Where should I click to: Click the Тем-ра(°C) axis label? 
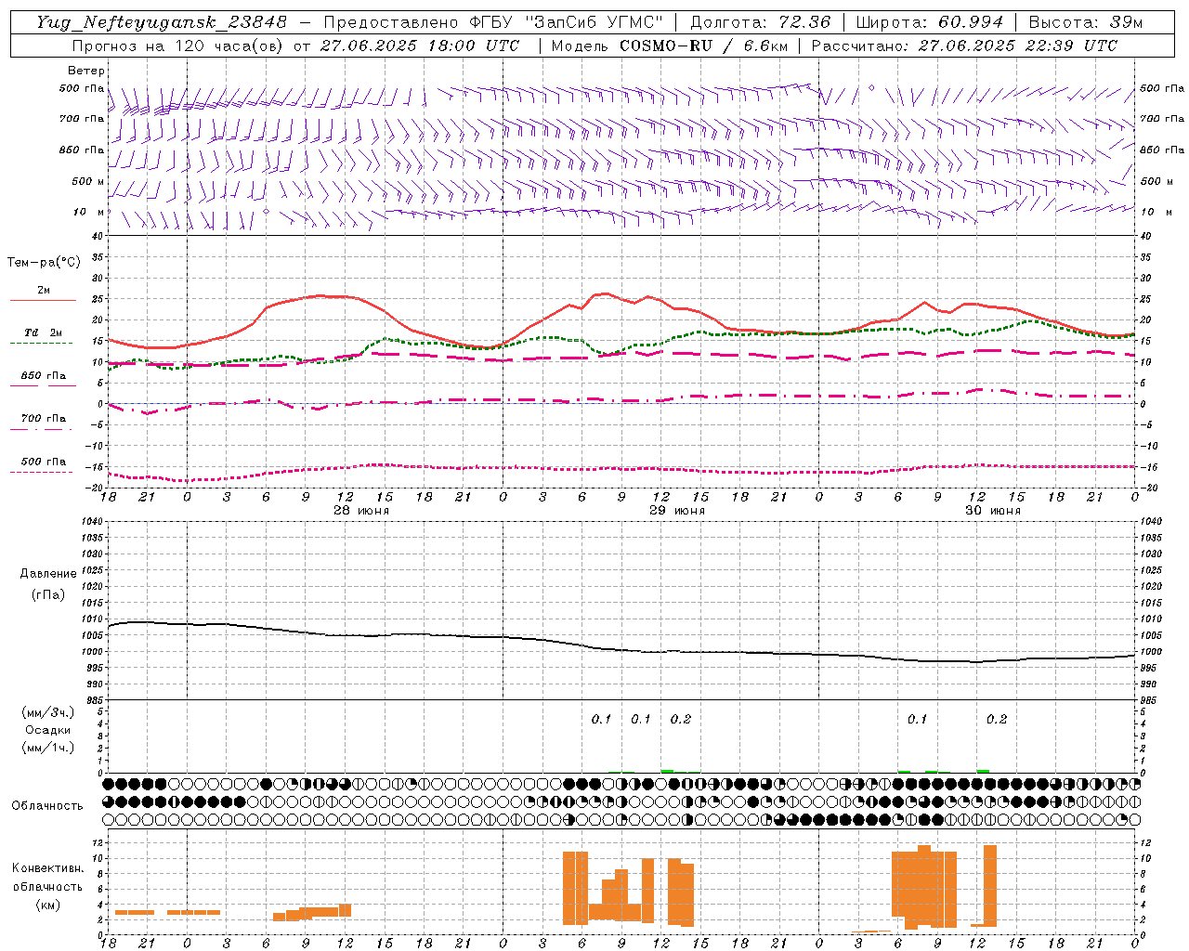44,263
